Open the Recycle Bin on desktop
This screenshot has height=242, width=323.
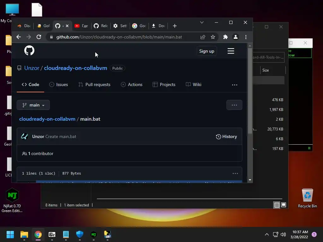coord(307,198)
